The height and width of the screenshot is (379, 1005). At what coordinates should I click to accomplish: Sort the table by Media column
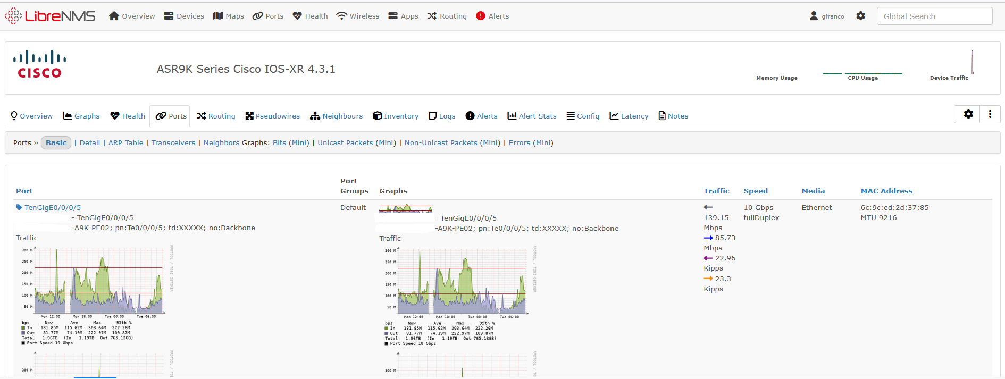click(x=813, y=191)
